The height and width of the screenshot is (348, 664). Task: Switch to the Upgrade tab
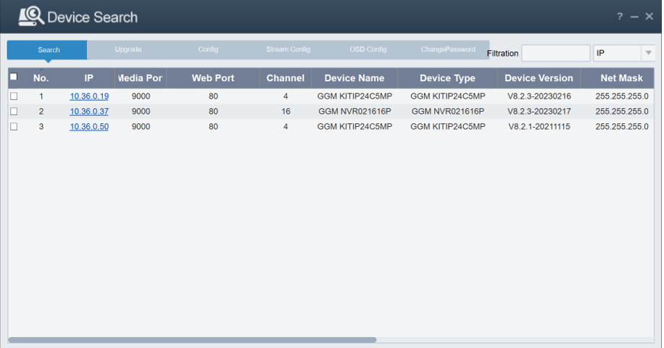pos(128,49)
